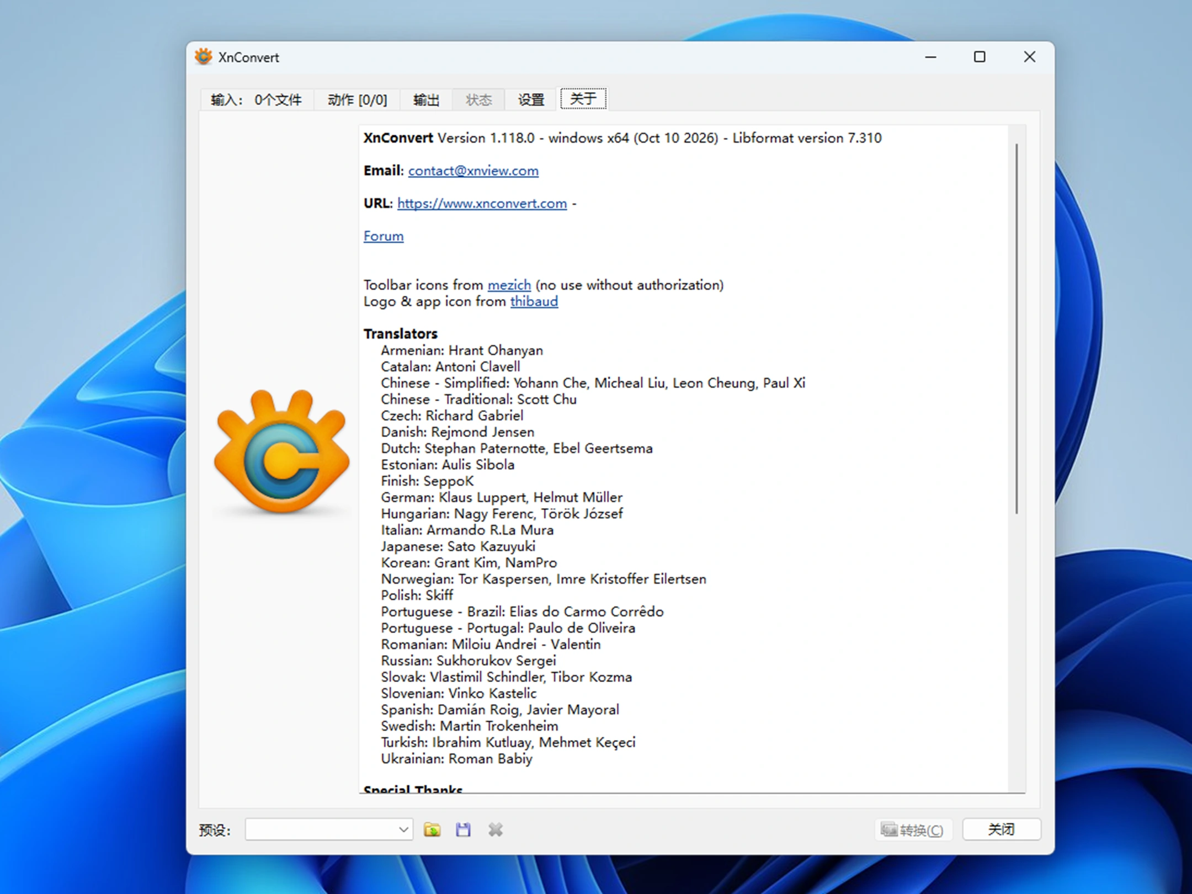
Task: Save preset with the floppy disk icon
Action: click(463, 829)
